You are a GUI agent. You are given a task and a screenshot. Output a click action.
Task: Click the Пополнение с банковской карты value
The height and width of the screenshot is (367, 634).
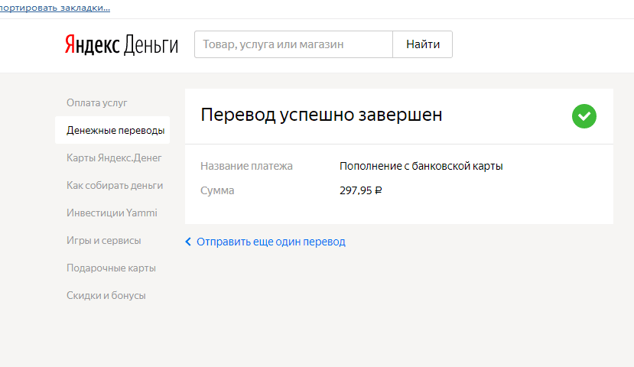421,166
